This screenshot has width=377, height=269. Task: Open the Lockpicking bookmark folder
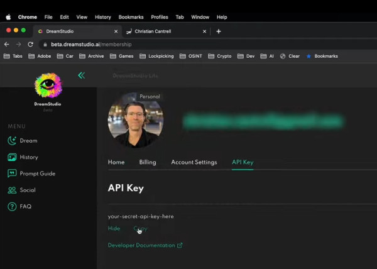[x=156, y=57]
